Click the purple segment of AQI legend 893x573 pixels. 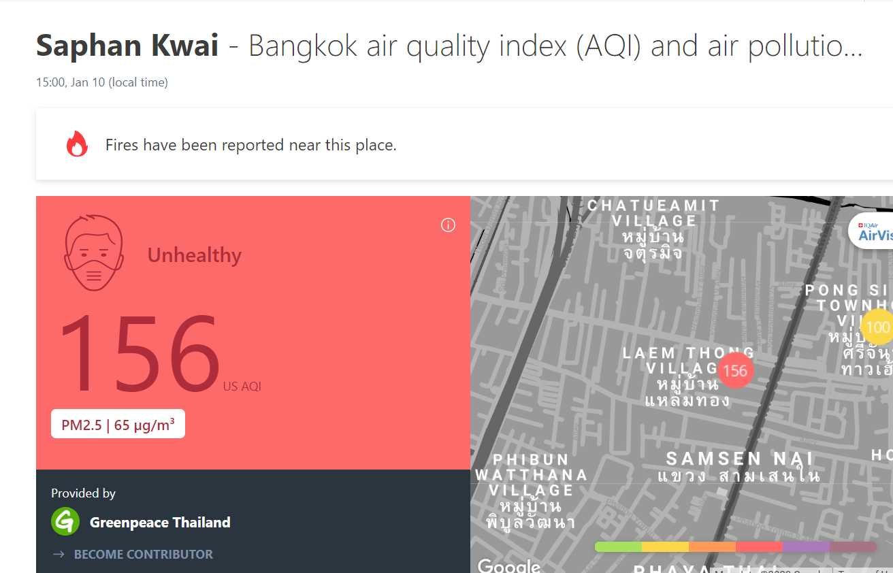point(806,546)
